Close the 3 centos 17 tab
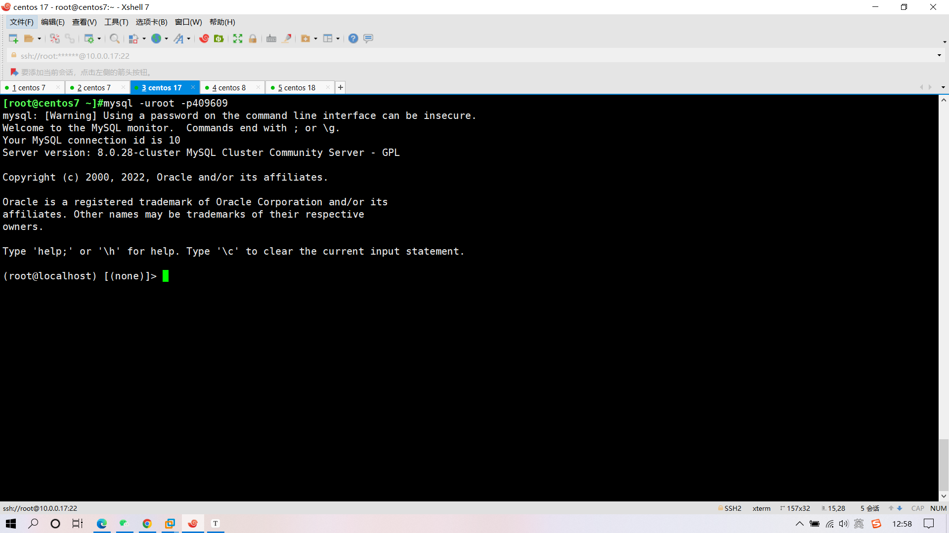The width and height of the screenshot is (949, 533). coord(193,87)
